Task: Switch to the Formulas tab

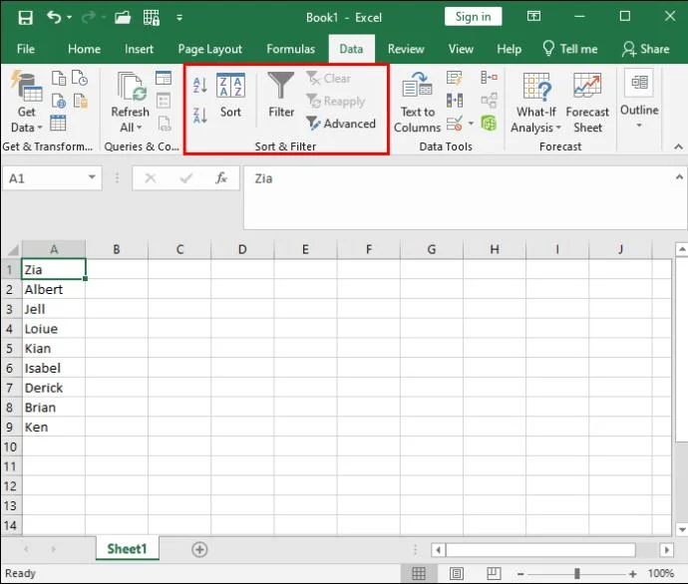Action: tap(290, 49)
